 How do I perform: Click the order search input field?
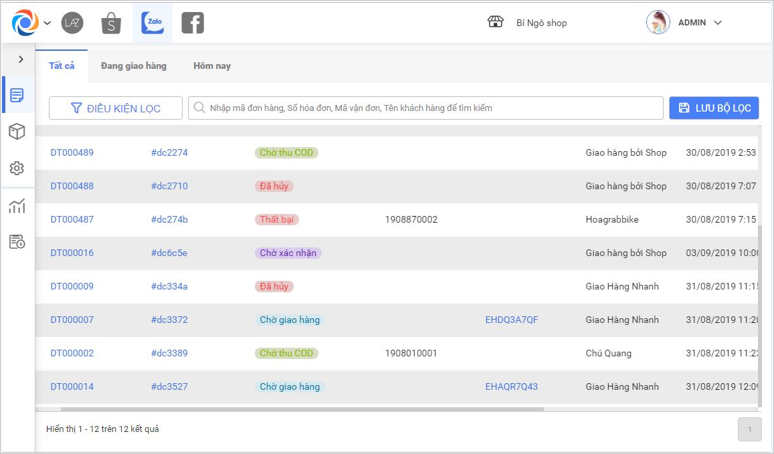[428, 108]
